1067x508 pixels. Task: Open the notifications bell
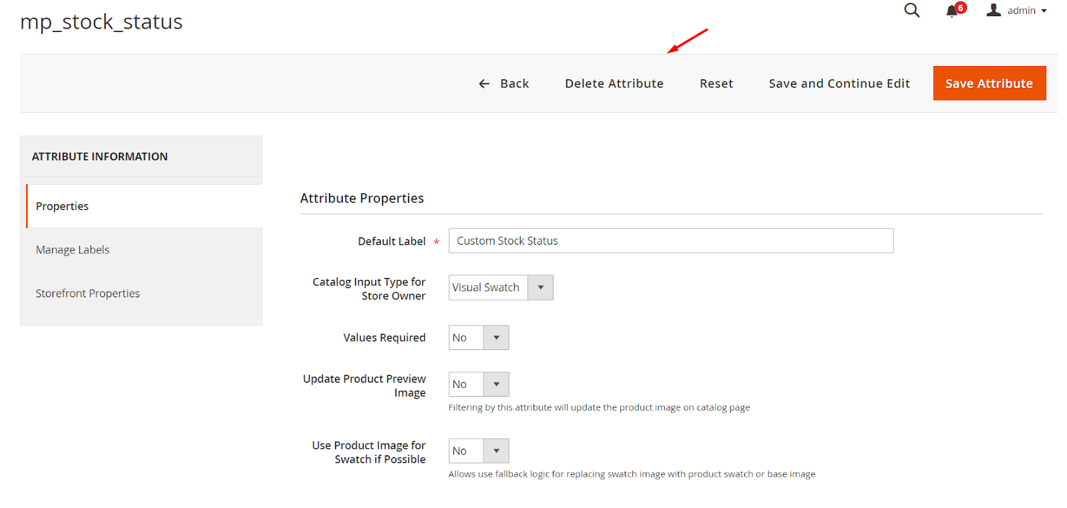click(952, 11)
